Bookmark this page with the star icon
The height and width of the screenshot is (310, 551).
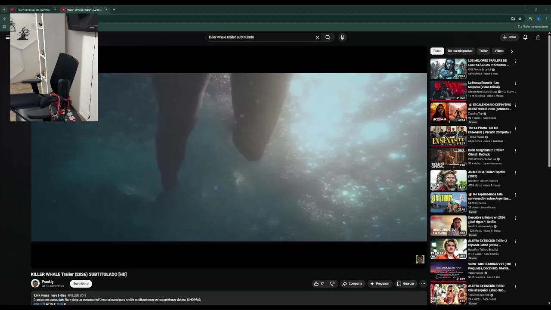pos(520,19)
